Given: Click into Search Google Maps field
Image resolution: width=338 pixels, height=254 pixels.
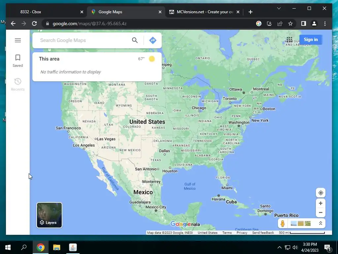Looking at the screenshot, I should 84,40.
